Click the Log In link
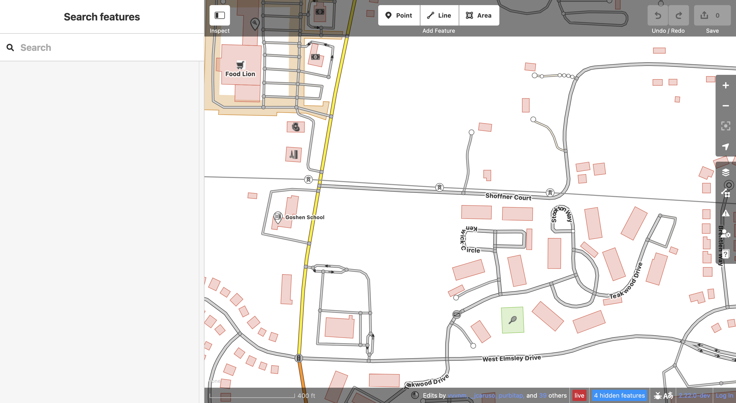The width and height of the screenshot is (736, 403). 724,395
